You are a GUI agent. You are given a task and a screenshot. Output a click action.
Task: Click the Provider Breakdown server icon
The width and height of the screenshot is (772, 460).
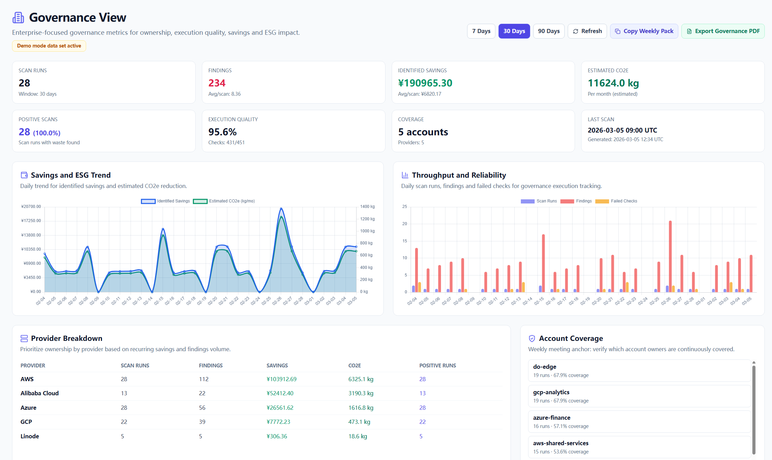tap(24, 338)
